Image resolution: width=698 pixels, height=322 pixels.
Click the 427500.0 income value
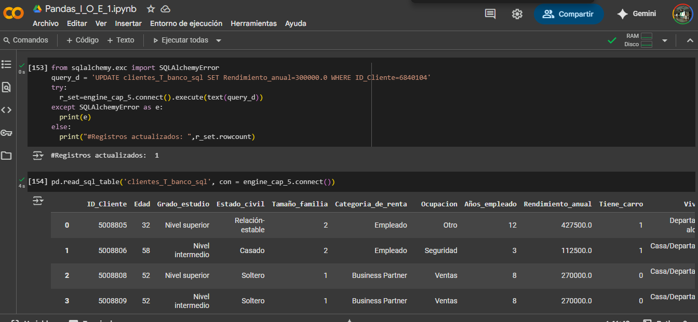(x=576, y=225)
